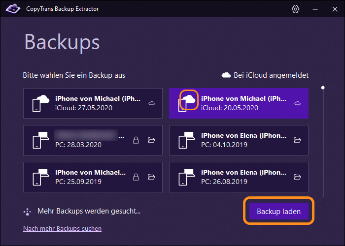Open folder icon on PC 28.03.2020 backup
The width and height of the screenshot is (345, 246).
click(151, 140)
